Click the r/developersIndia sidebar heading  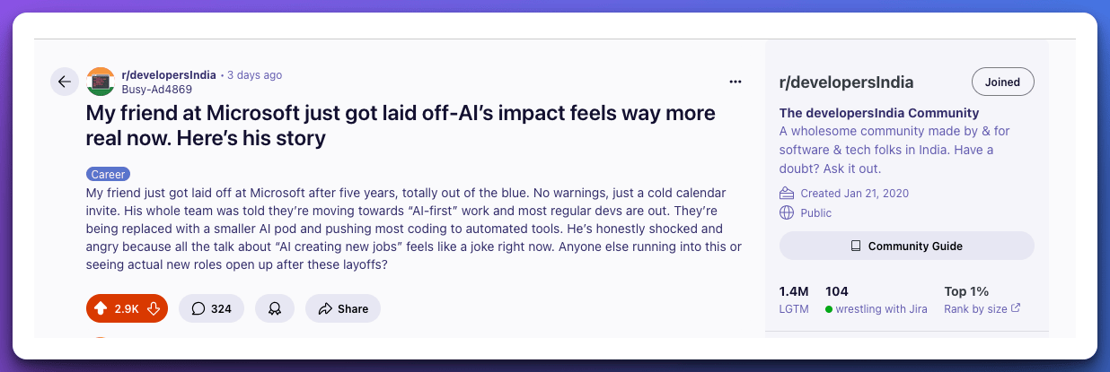click(x=846, y=82)
